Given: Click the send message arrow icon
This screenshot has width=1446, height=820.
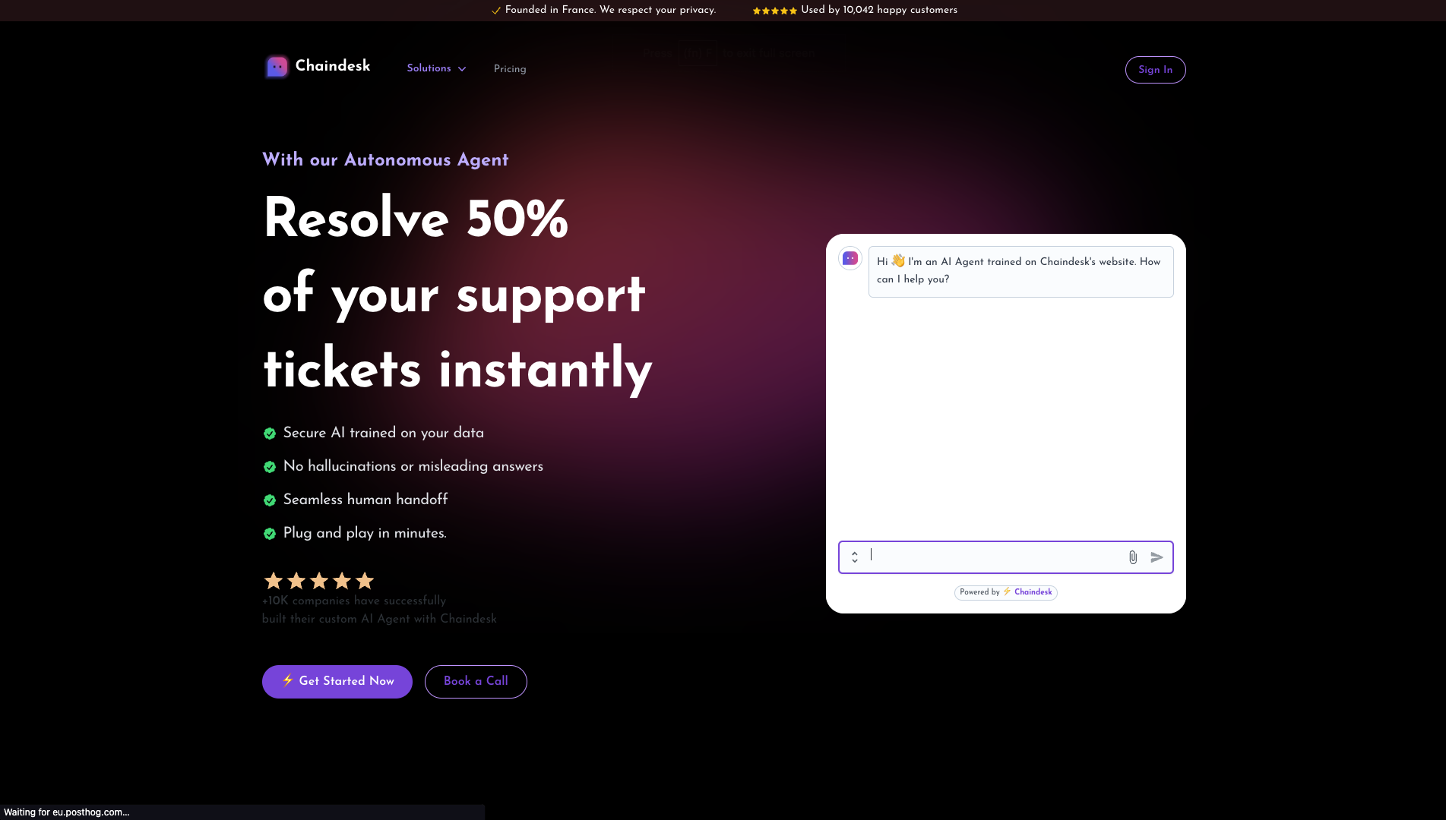Looking at the screenshot, I should click(x=1156, y=557).
